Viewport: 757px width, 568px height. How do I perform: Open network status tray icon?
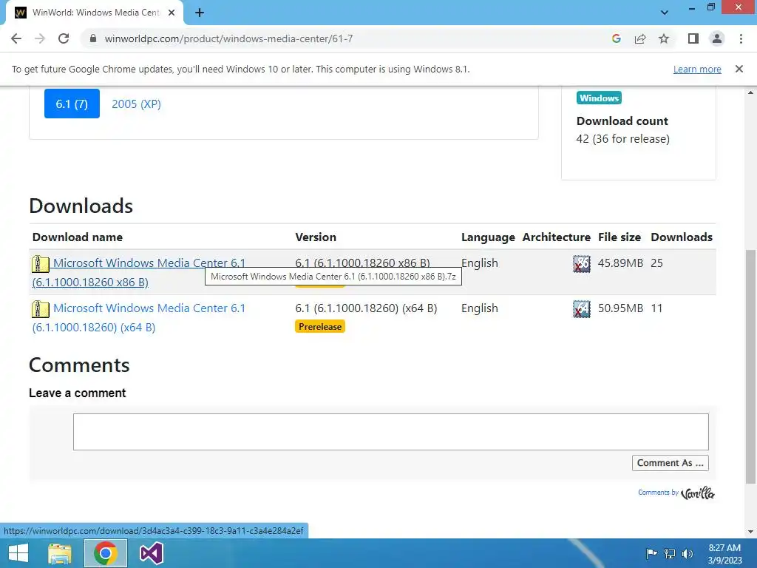pos(670,553)
